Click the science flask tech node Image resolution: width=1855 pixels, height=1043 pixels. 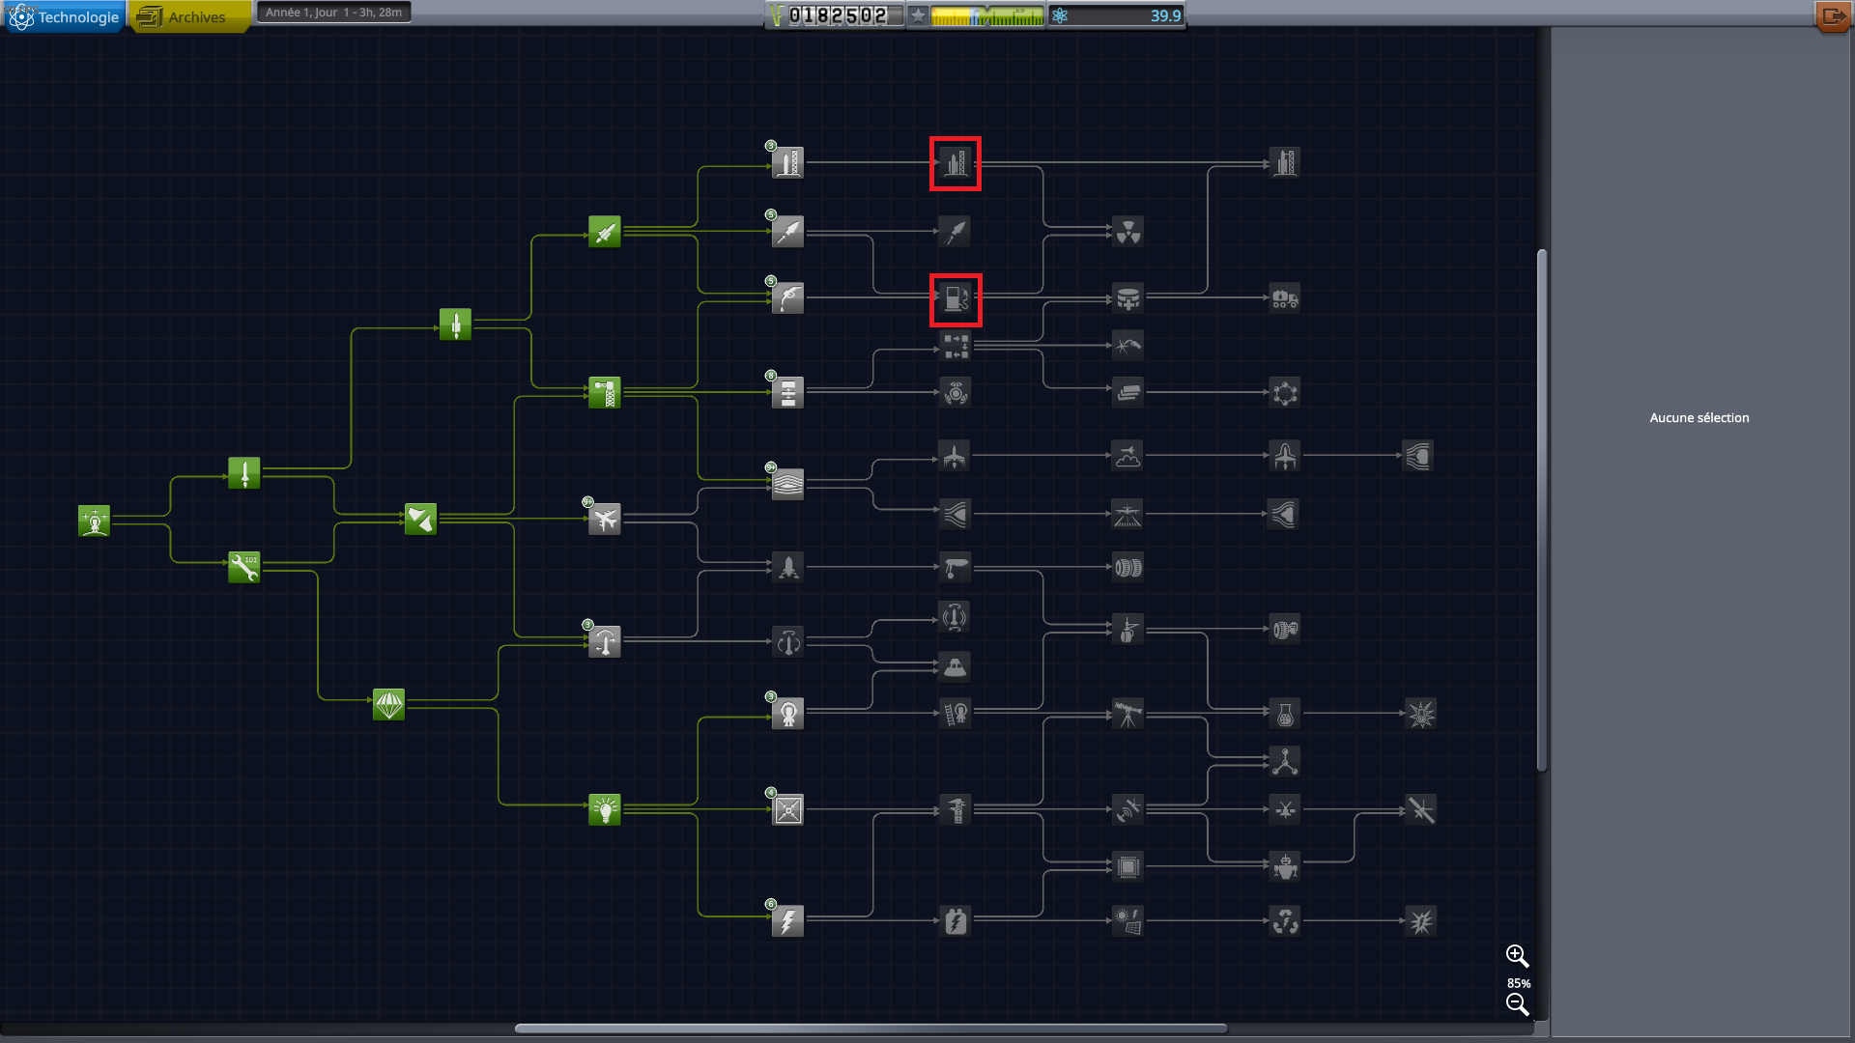(x=1284, y=714)
